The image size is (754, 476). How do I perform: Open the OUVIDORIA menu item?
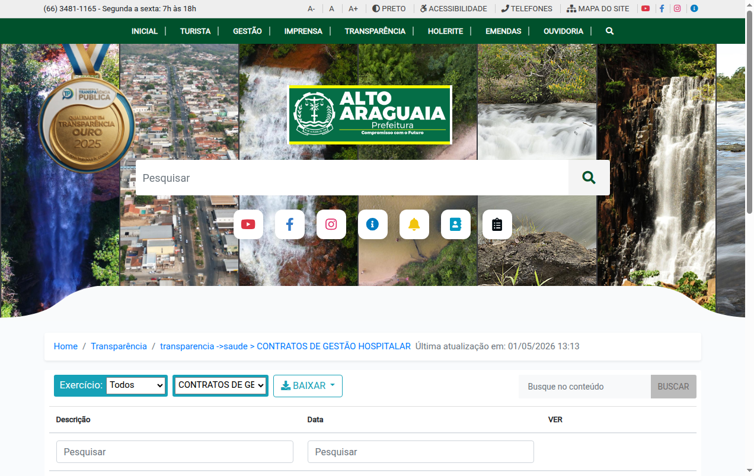tap(563, 31)
